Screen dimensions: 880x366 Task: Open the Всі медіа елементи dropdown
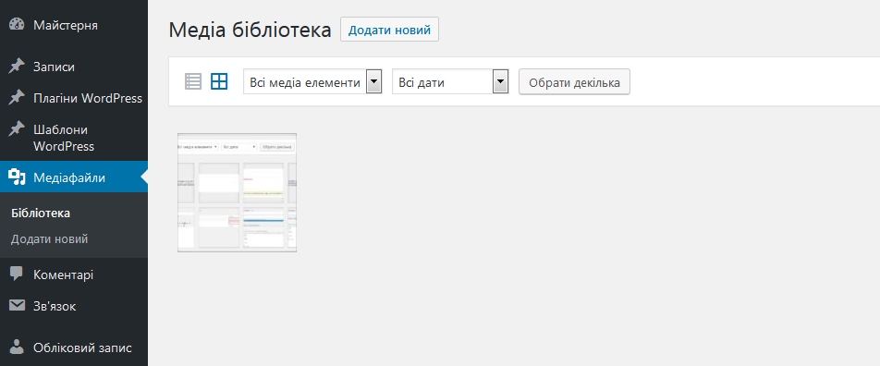312,82
